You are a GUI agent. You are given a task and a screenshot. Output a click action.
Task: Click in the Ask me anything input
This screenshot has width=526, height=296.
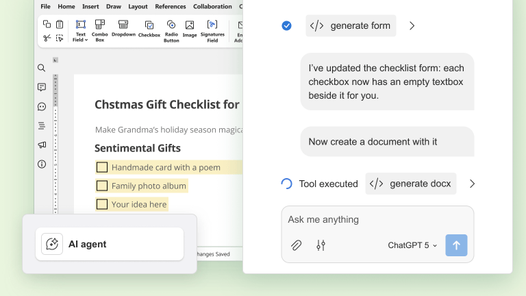coord(377,219)
